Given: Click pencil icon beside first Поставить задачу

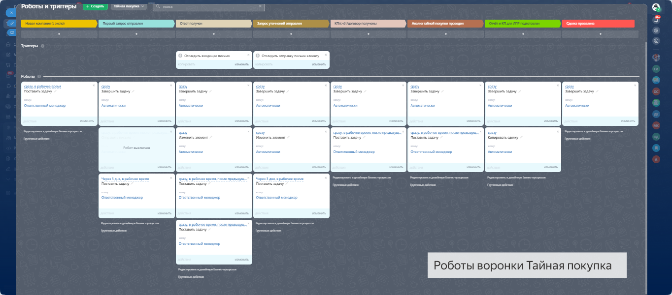Looking at the screenshot, I should point(56,91).
